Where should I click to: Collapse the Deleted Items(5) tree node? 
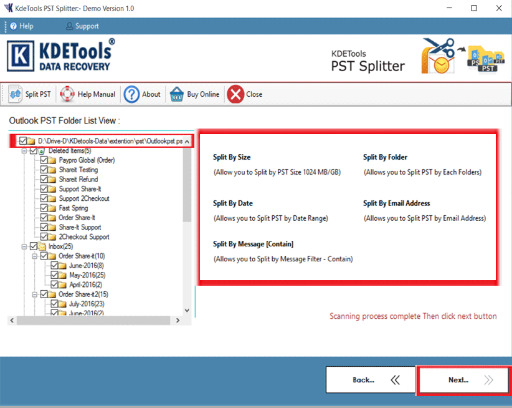click(x=24, y=151)
